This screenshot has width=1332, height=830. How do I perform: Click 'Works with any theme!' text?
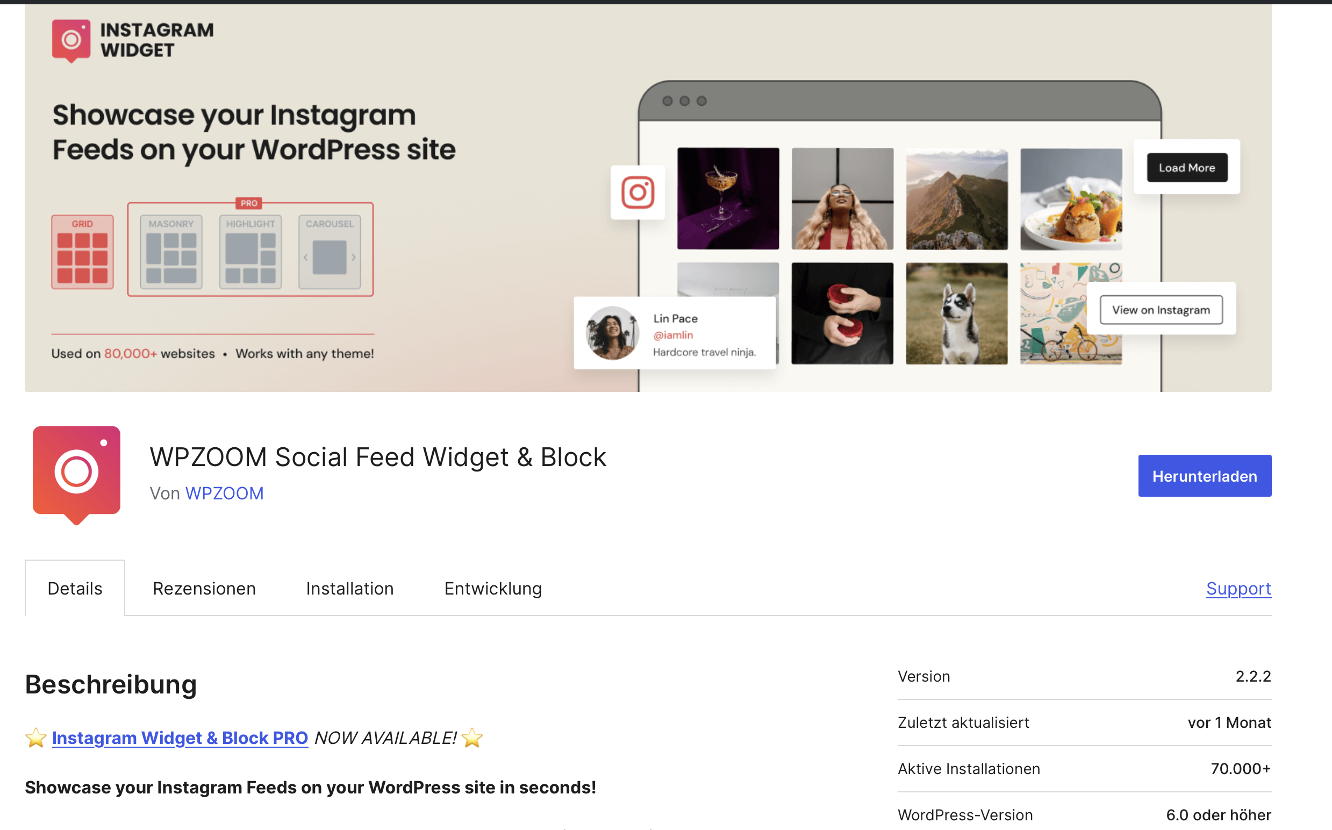[305, 354]
